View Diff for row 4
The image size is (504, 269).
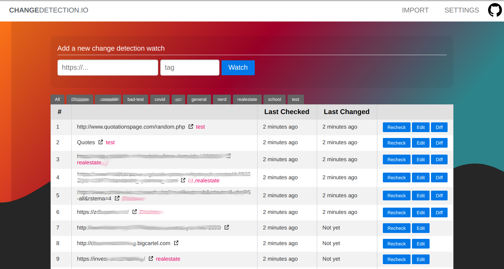439,177
